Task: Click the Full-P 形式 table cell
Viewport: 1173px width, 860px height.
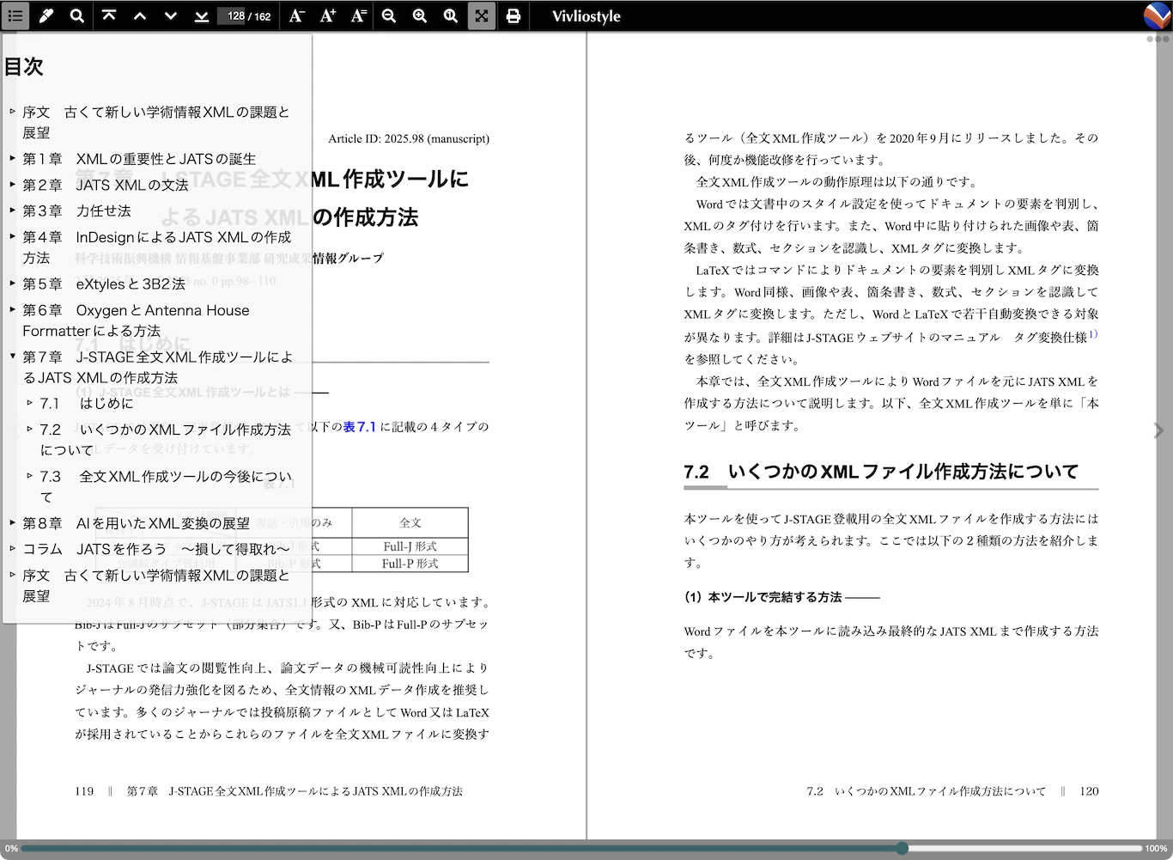Action: pyautogui.click(x=410, y=564)
